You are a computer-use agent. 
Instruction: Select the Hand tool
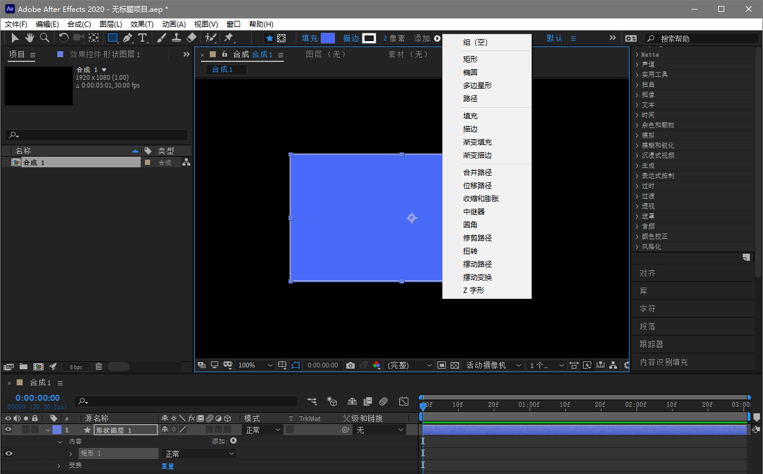[x=29, y=38]
